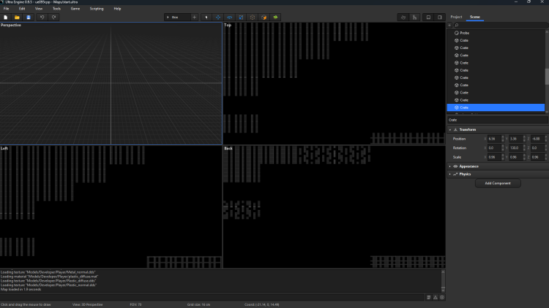Screen dimensions: 549x308
Task: Open the Box object type dropdown
Action: [x=177, y=17]
